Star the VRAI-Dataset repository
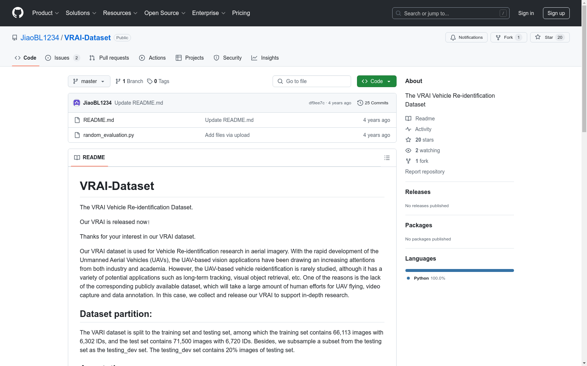 tap(549, 37)
